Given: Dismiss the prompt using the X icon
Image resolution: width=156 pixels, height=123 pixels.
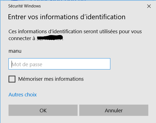Looking at the screenshot, I should tap(149, 6).
